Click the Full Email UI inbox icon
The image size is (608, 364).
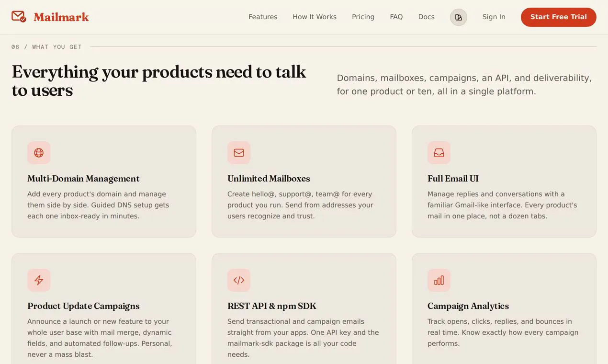[439, 153]
